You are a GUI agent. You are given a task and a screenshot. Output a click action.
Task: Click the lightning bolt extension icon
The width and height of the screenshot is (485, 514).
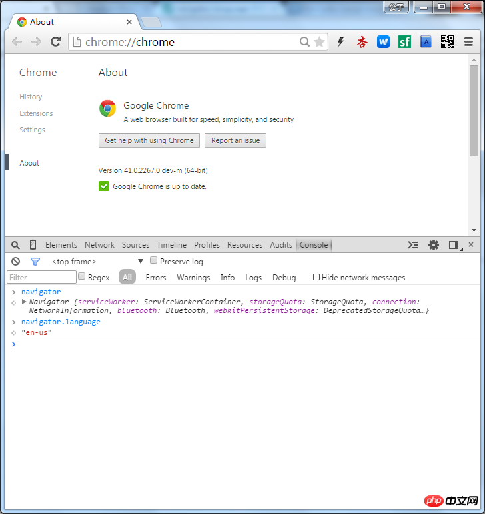341,42
